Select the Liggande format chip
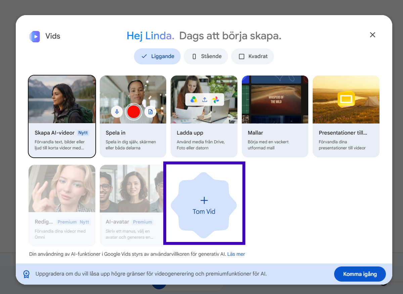The height and width of the screenshot is (294, 403). (157, 56)
